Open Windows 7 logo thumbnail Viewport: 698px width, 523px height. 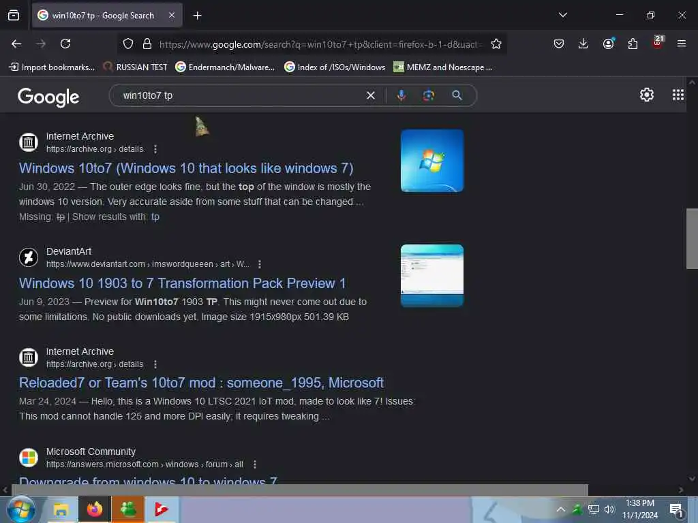(431, 161)
